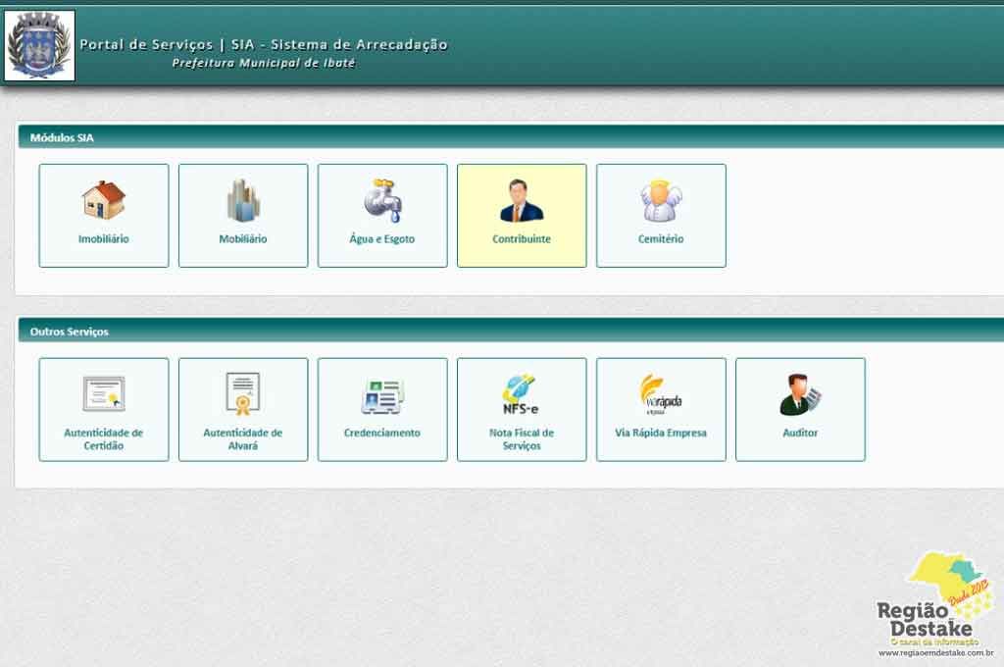Viewport: 1004px width, 667px height.
Task: Open the angel icon for Cemitério
Action: pyautogui.click(x=661, y=200)
